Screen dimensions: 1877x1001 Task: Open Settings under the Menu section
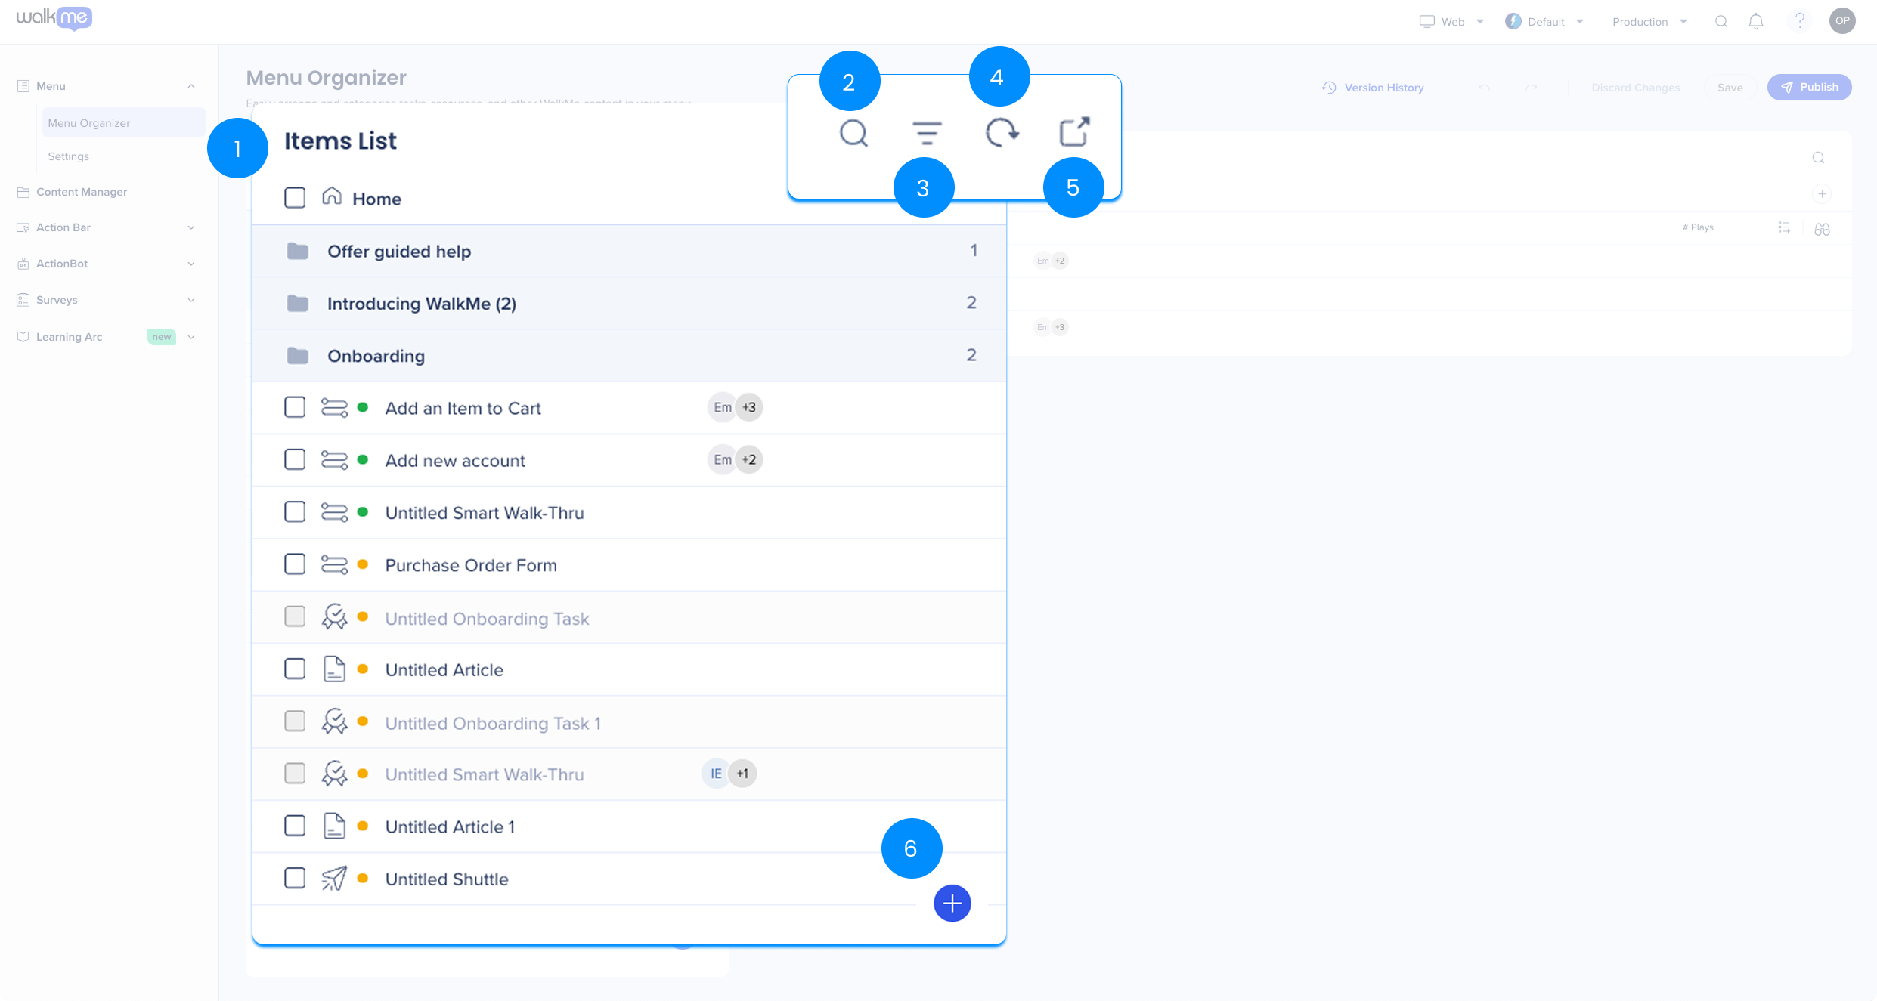[x=68, y=156]
